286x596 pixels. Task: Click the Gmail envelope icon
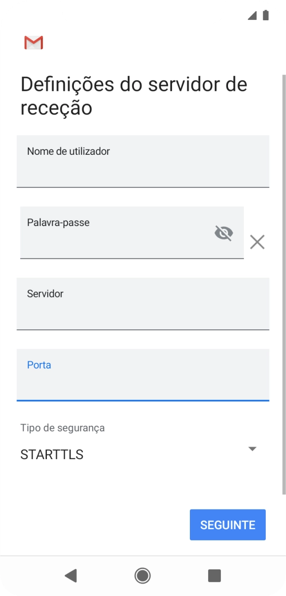click(33, 43)
